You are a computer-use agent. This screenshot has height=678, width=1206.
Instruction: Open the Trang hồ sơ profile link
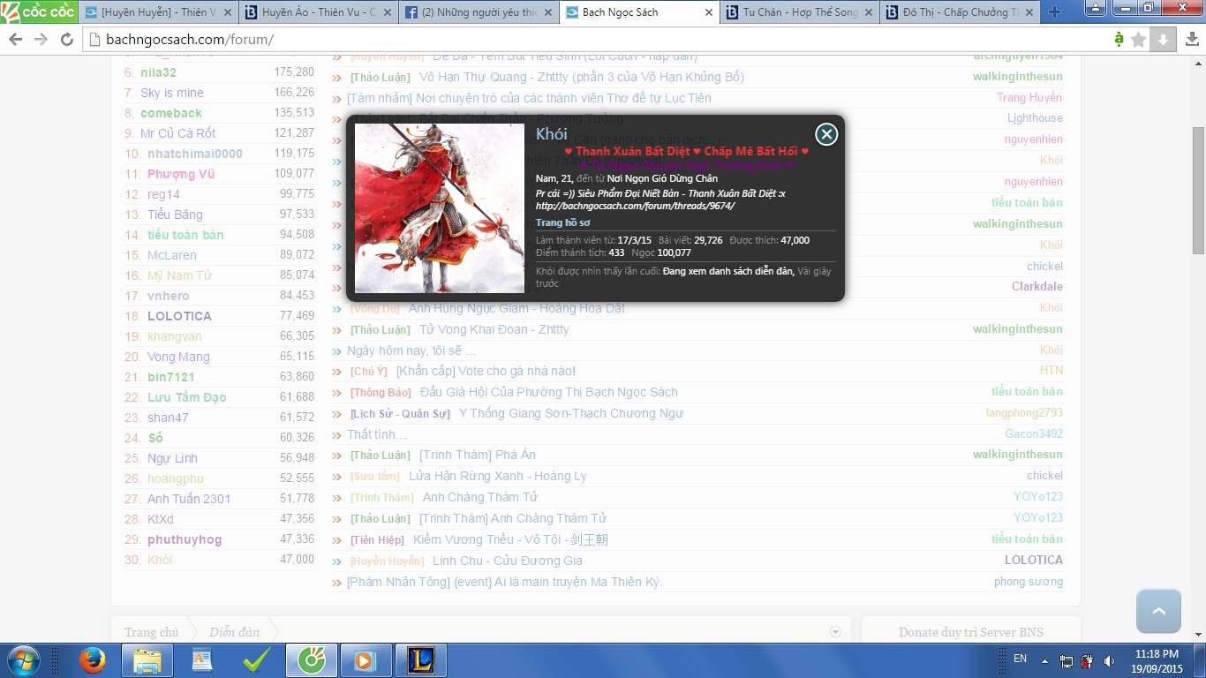[562, 222]
